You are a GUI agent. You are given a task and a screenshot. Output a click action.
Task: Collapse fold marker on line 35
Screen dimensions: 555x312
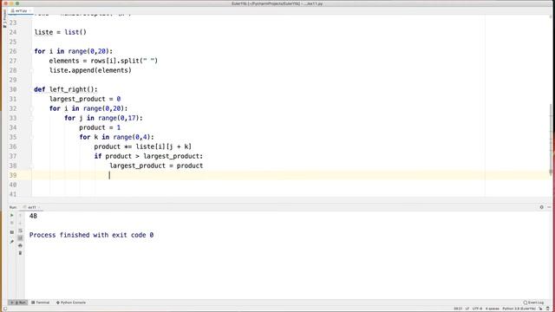(31, 137)
